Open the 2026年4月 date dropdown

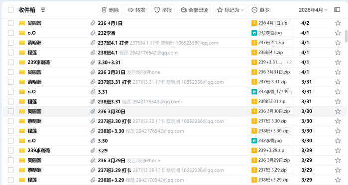(313, 10)
